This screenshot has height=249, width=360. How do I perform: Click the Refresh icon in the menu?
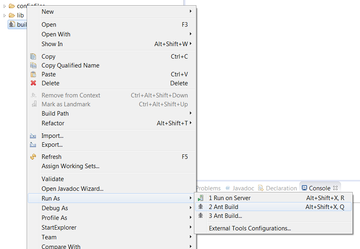[34, 157]
